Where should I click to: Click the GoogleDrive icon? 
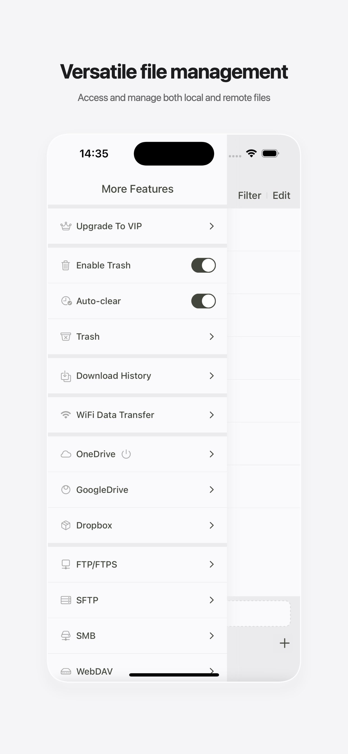click(66, 490)
